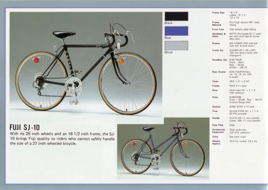The width and height of the screenshot is (268, 190).
Task: Click 'SILVER STAR 26 x 1 1/4' tires value
Action: [x=244, y=112]
